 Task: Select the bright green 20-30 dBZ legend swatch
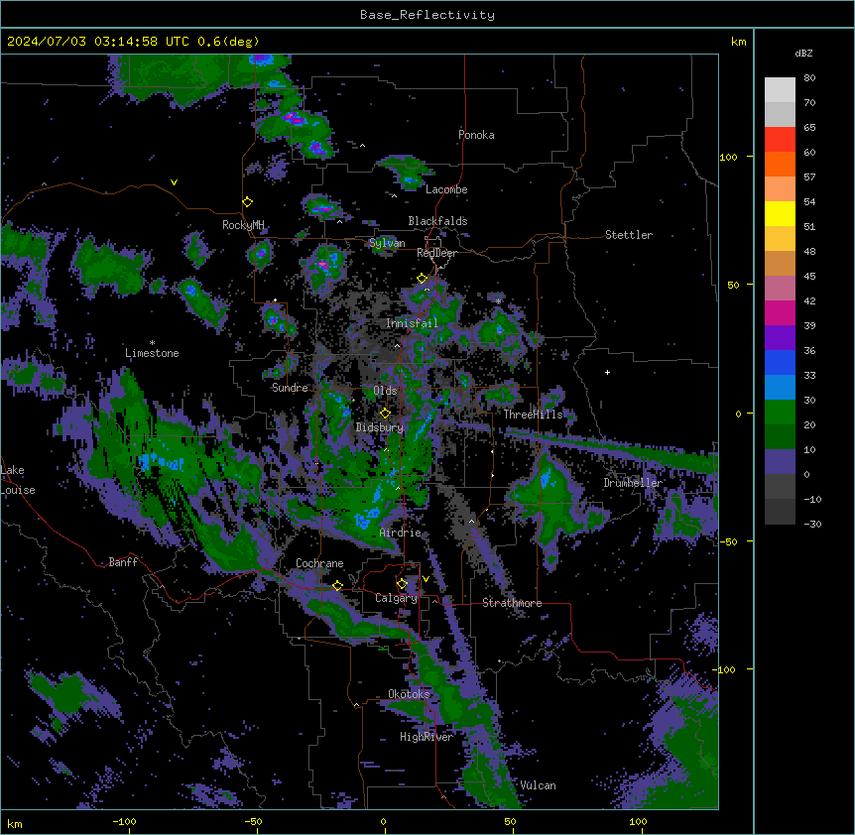pyautogui.click(x=780, y=413)
